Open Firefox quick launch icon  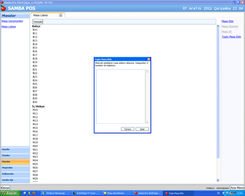pos(34,193)
